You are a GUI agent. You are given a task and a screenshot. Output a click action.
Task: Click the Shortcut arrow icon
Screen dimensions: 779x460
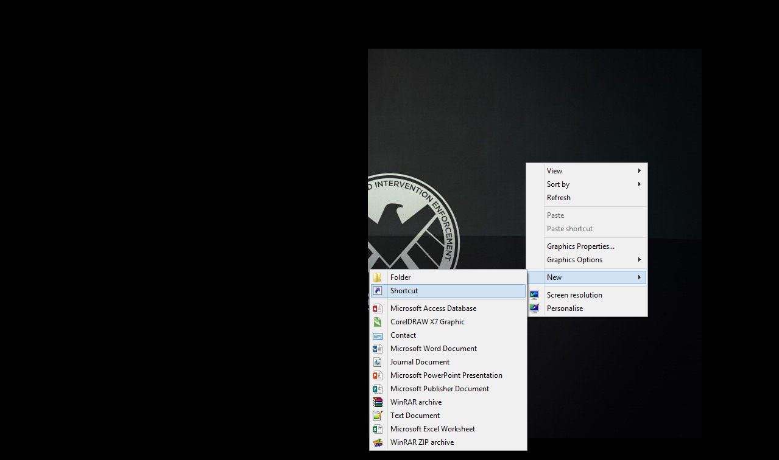tap(378, 291)
